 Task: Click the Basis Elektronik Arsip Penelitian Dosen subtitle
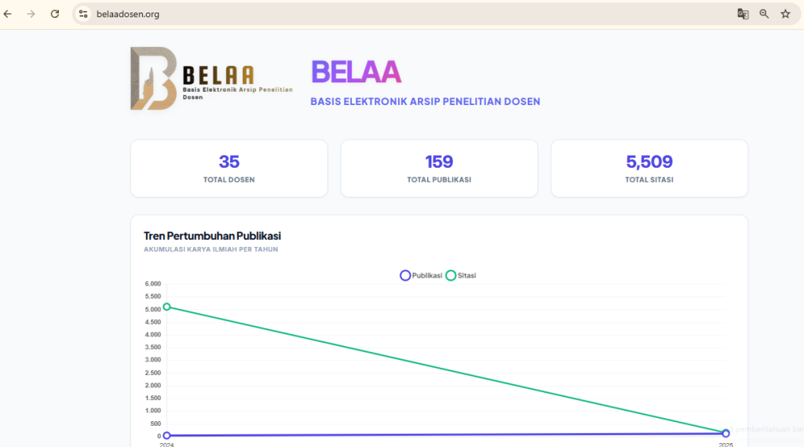point(425,102)
